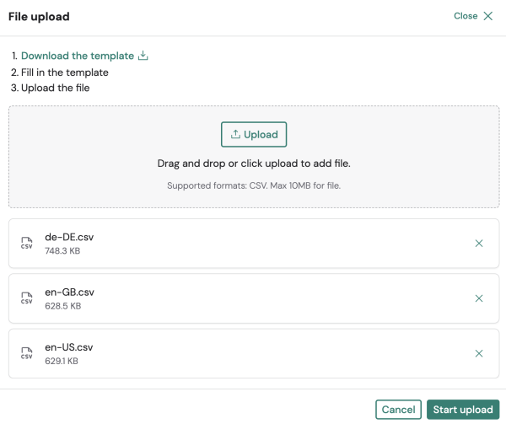Click the CSV file icon for de-DE.csv
Image resolution: width=506 pixels, height=424 pixels.
pyautogui.click(x=27, y=243)
